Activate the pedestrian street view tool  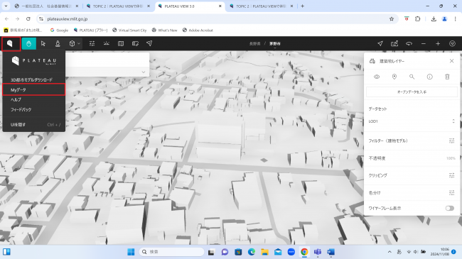pos(58,43)
